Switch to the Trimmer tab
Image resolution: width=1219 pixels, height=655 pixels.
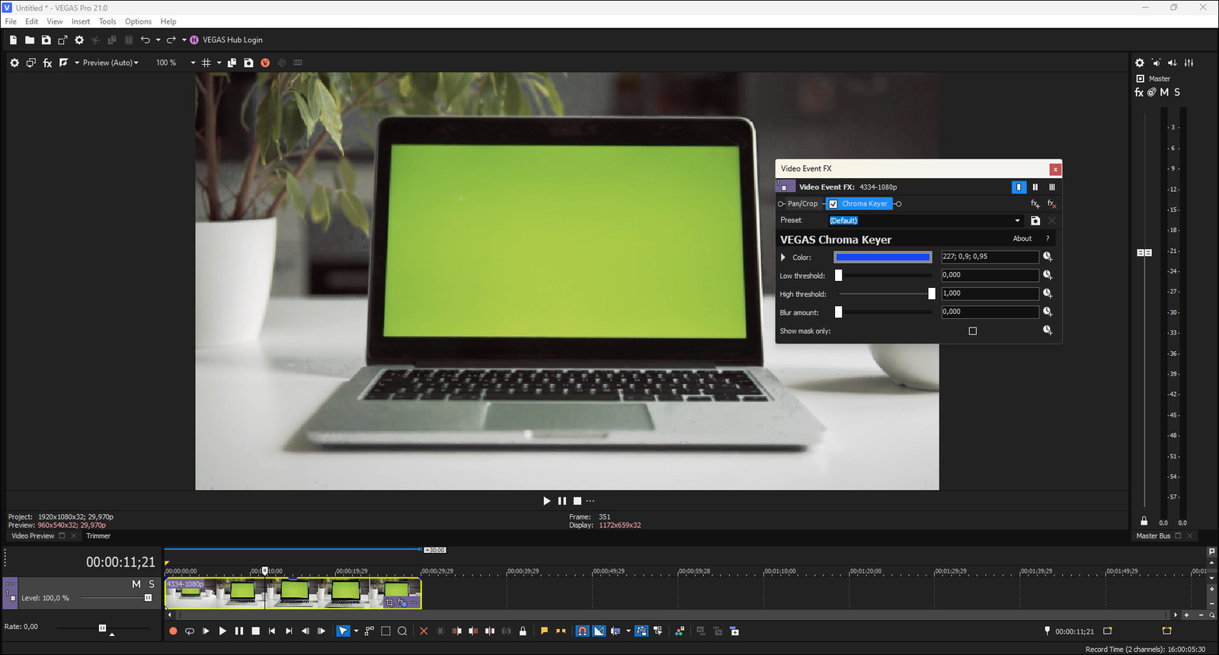(x=98, y=536)
